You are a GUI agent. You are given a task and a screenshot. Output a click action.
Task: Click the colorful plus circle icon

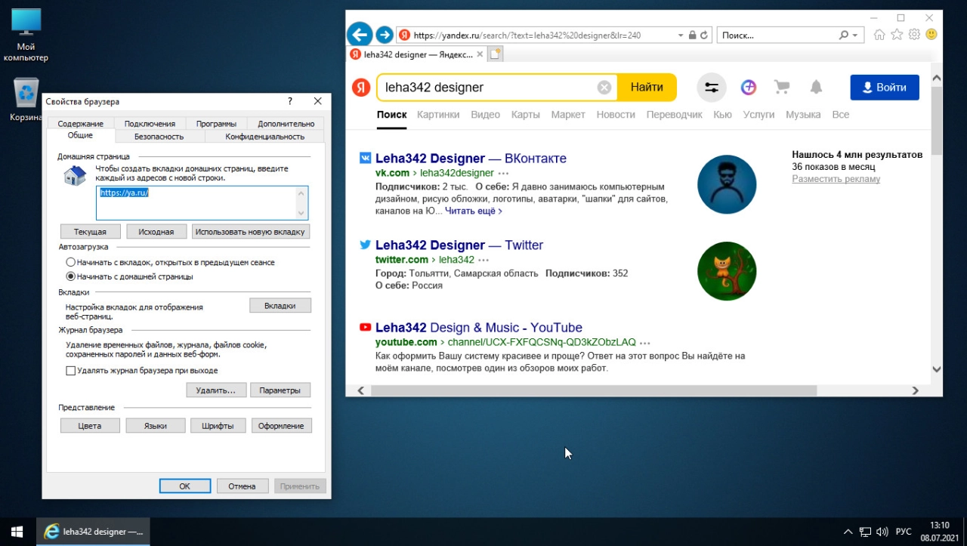click(749, 88)
